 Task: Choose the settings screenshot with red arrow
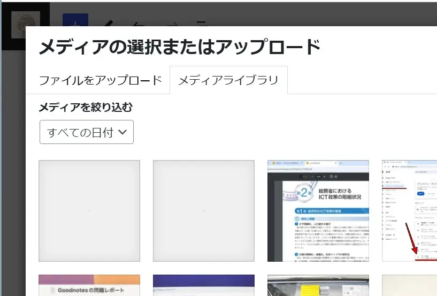(x=409, y=211)
